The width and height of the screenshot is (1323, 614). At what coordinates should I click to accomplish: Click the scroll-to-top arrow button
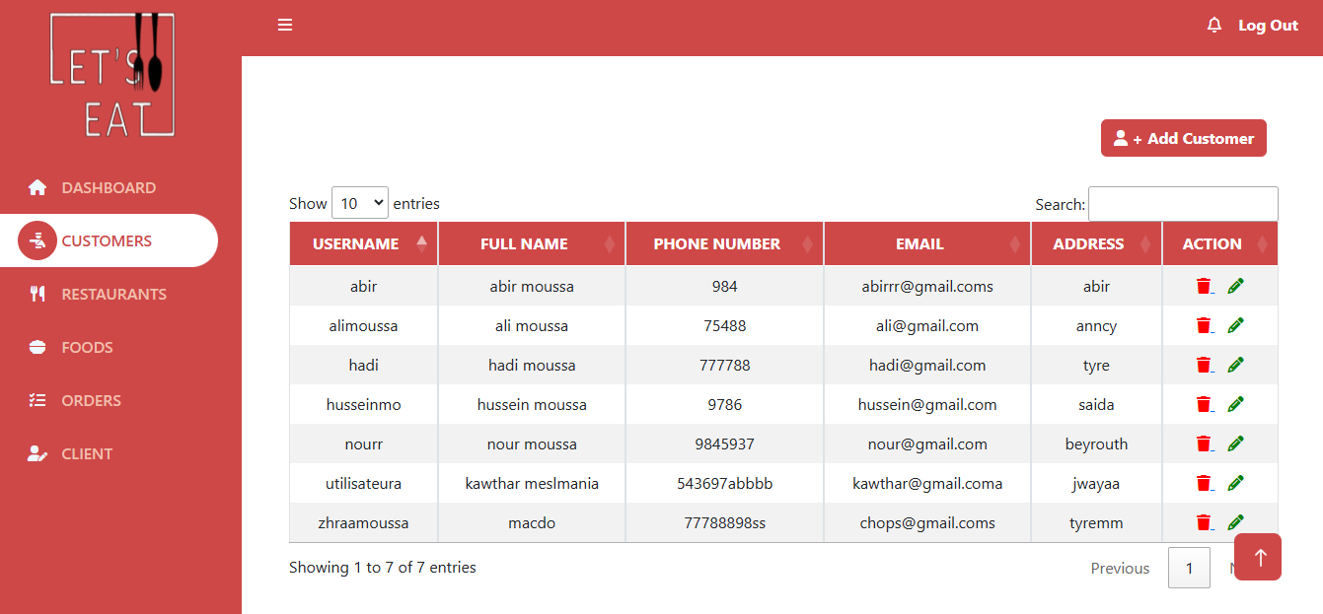1258,557
